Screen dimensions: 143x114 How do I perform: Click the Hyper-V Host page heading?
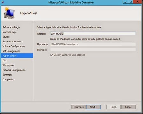click(29, 13)
